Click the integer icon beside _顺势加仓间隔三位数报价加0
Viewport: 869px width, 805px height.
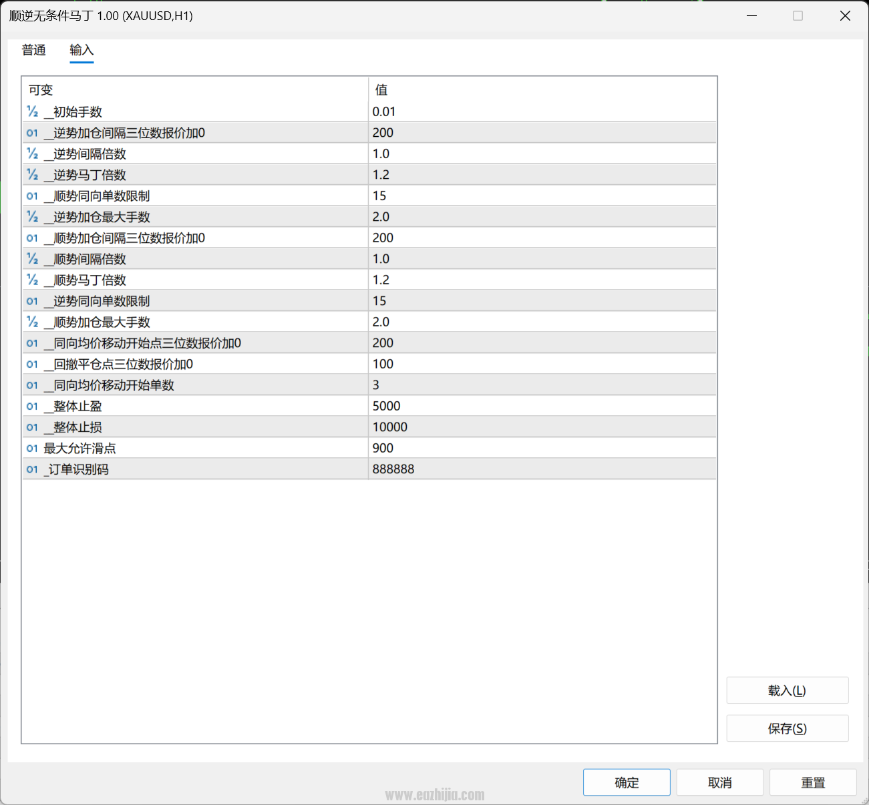[x=32, y=238]
